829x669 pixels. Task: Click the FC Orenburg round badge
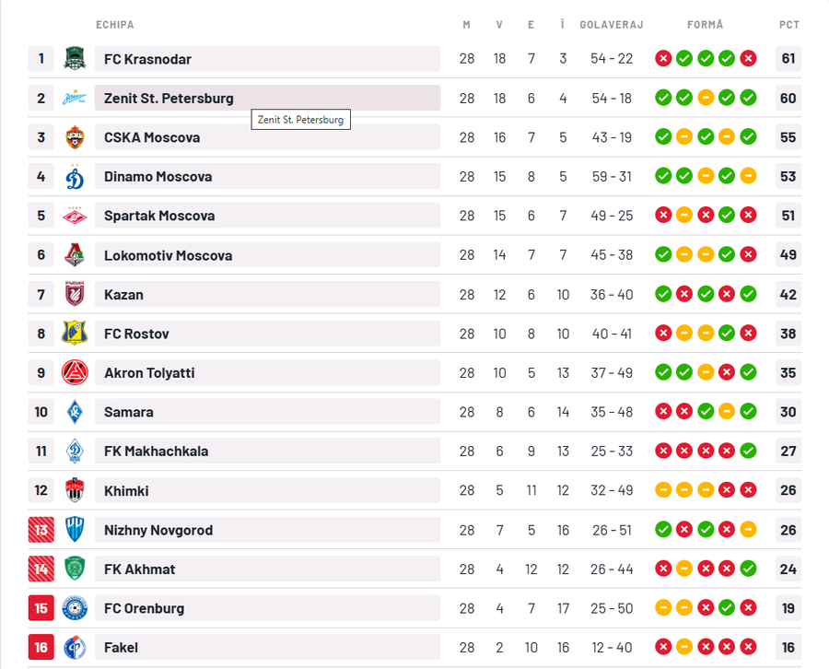click(75, 608)
